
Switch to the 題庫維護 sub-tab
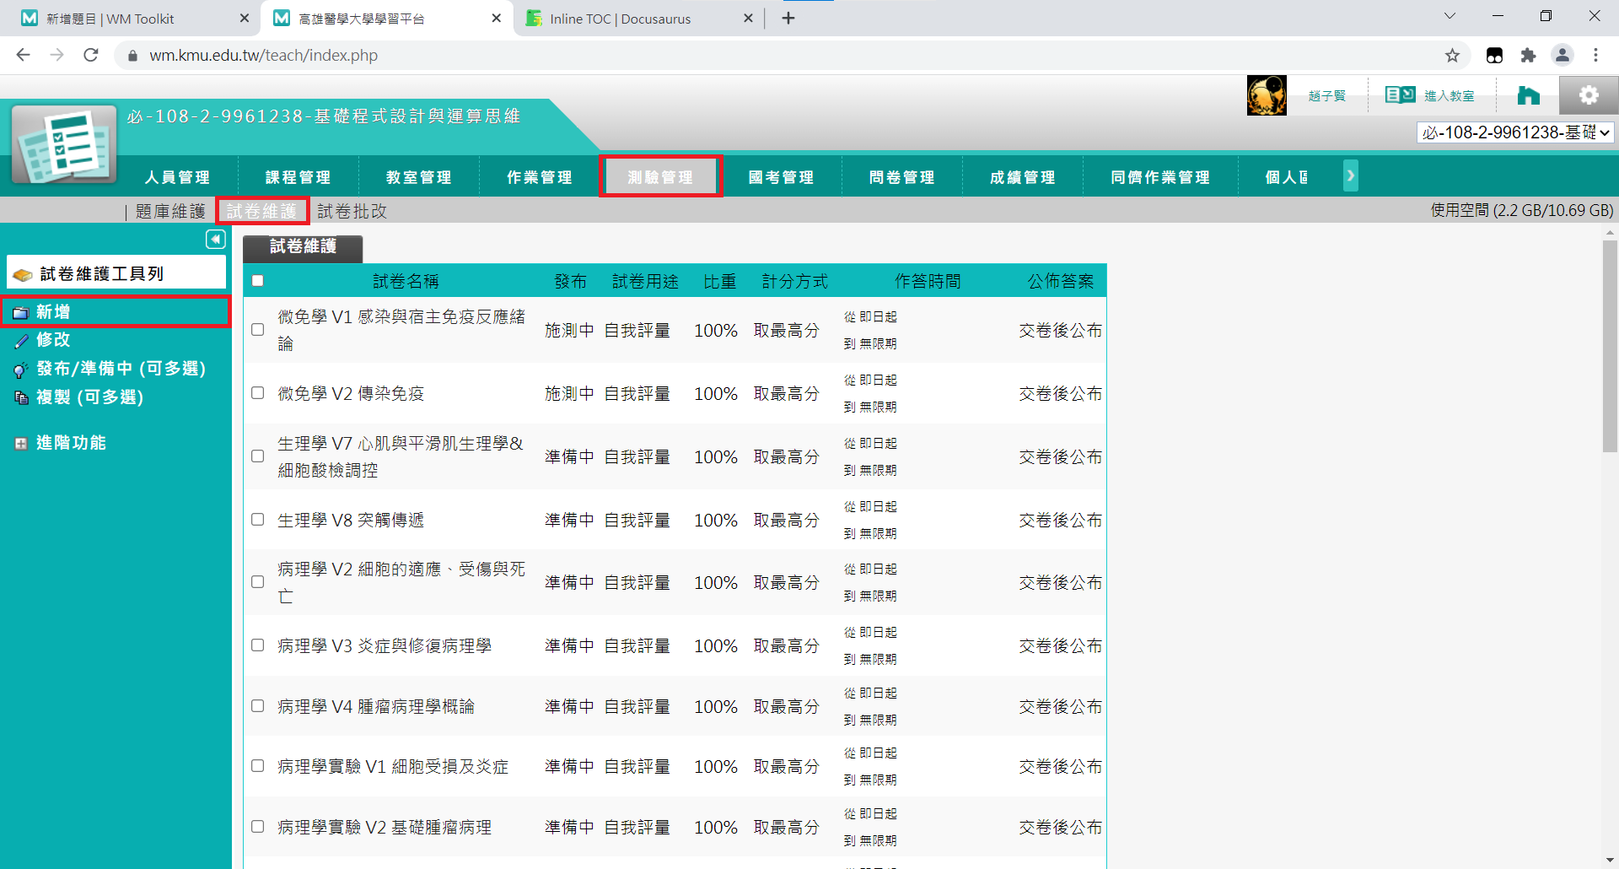click(x=170, y=211)
